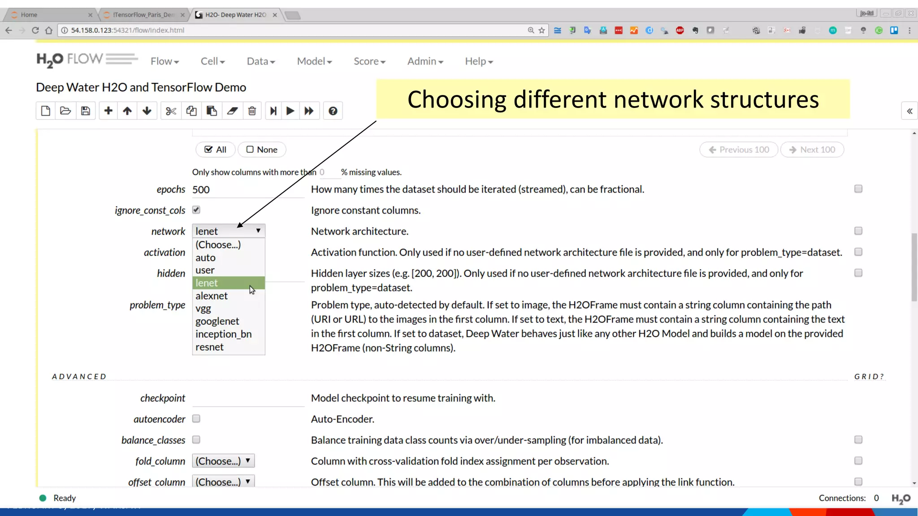Tick the grid checkbox for hidden

[858, 273]
